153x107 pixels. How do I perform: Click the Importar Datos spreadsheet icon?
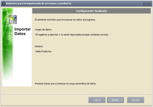[13, 20]
